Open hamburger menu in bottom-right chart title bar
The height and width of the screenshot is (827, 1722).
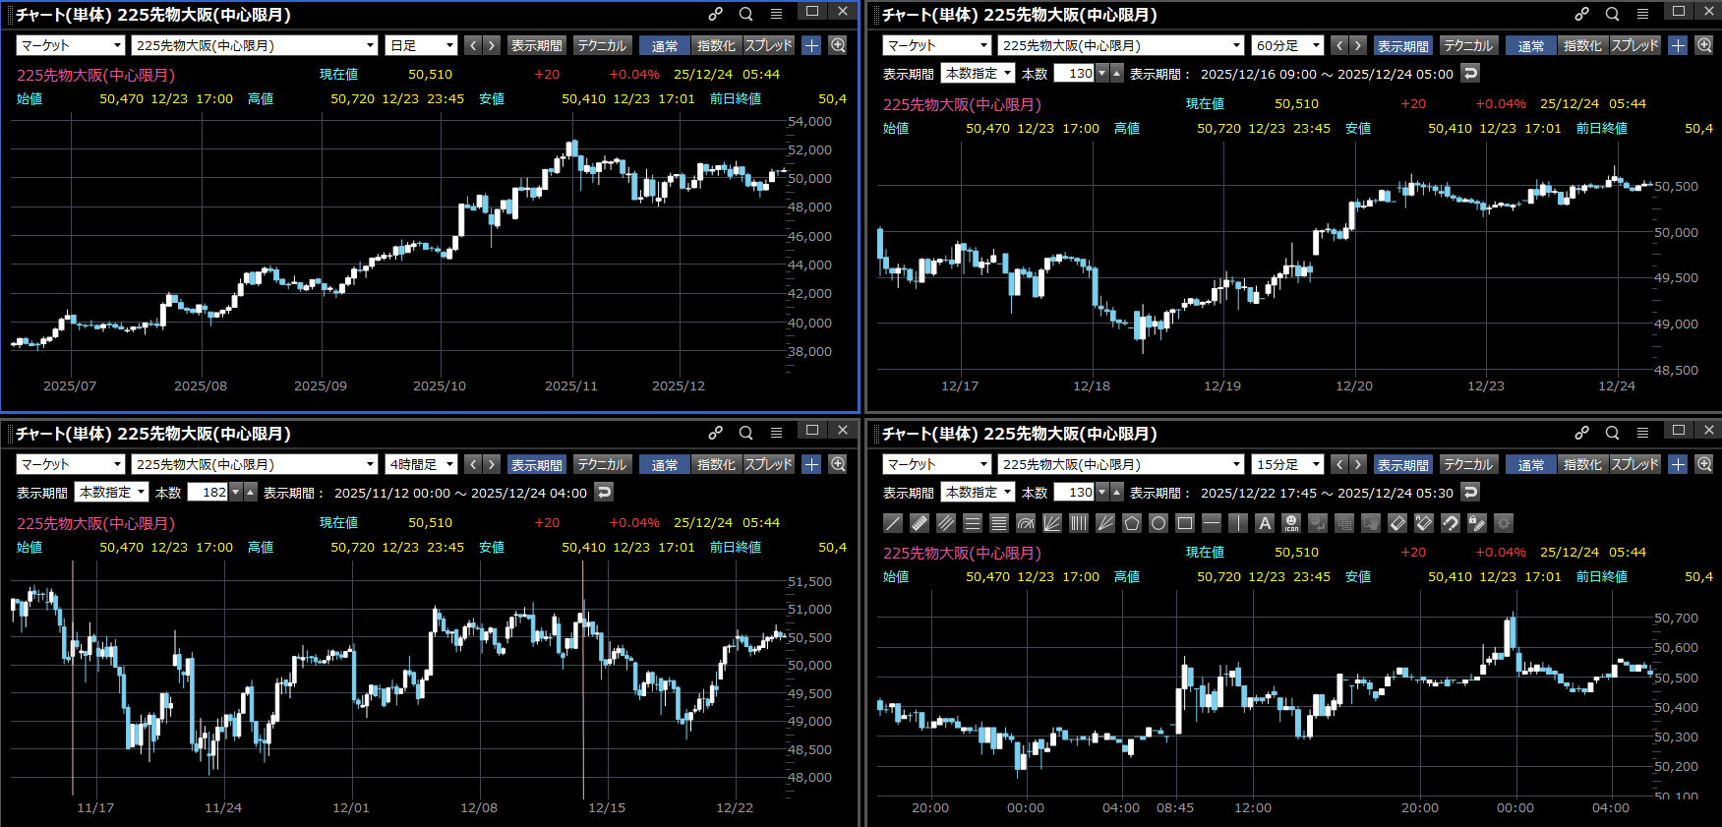(x=1642, y=433)
